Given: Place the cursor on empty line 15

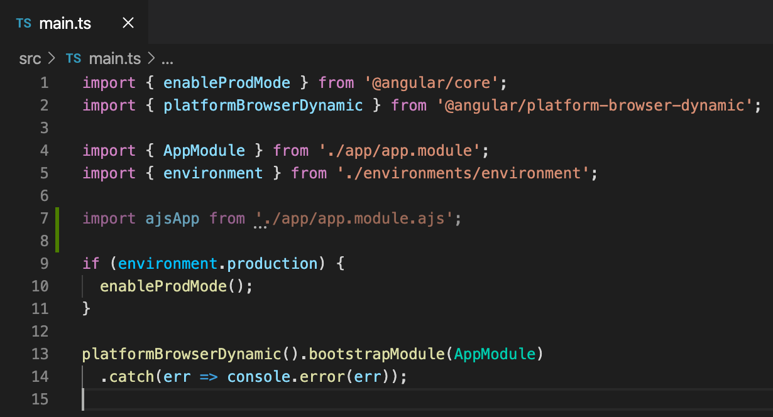Looking at the screenshot, I should coord(427,399).
